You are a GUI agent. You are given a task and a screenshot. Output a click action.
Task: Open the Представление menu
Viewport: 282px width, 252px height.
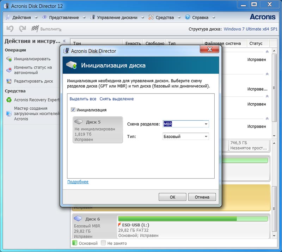(x=64, y=18)
